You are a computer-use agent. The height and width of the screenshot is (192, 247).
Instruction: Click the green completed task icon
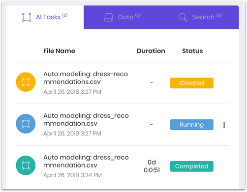coord(26,165)
